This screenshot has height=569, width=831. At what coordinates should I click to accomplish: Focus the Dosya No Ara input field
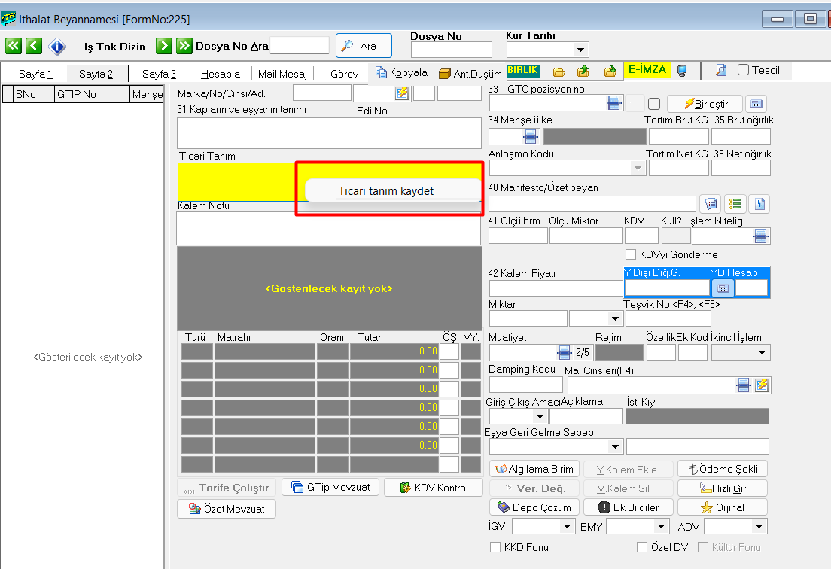(300, 46)
